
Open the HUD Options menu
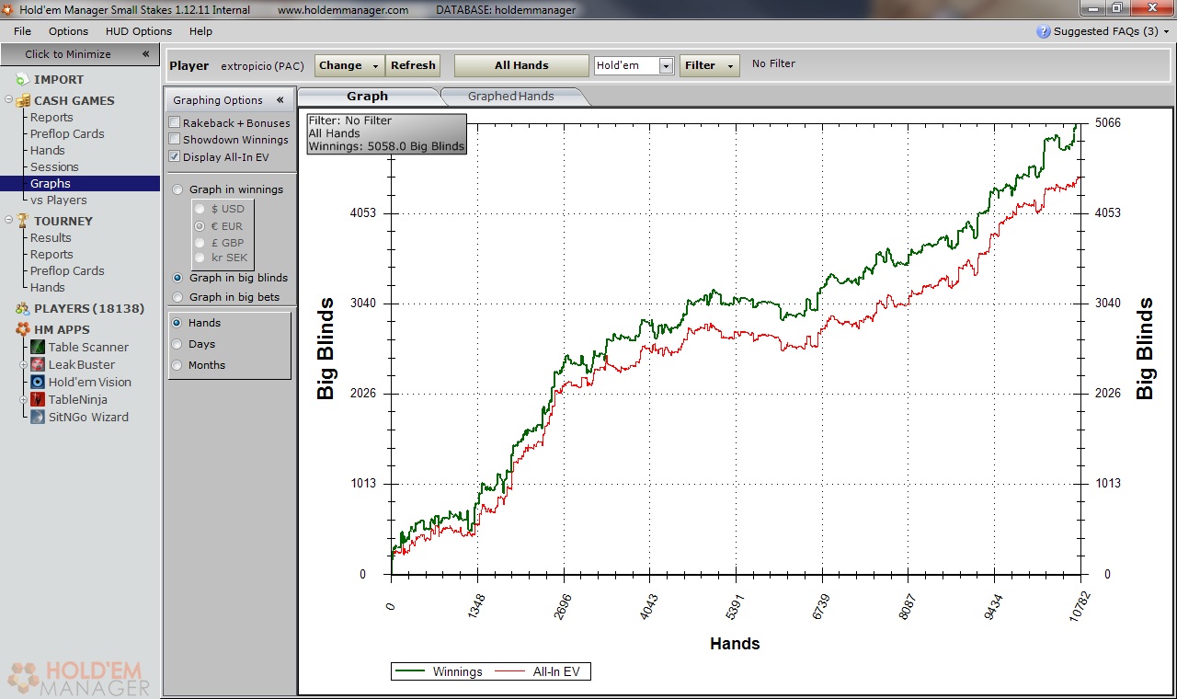139,31
